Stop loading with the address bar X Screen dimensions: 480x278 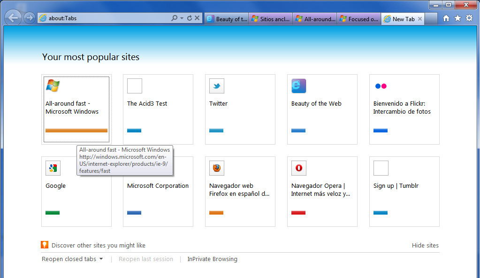(197, 18)
